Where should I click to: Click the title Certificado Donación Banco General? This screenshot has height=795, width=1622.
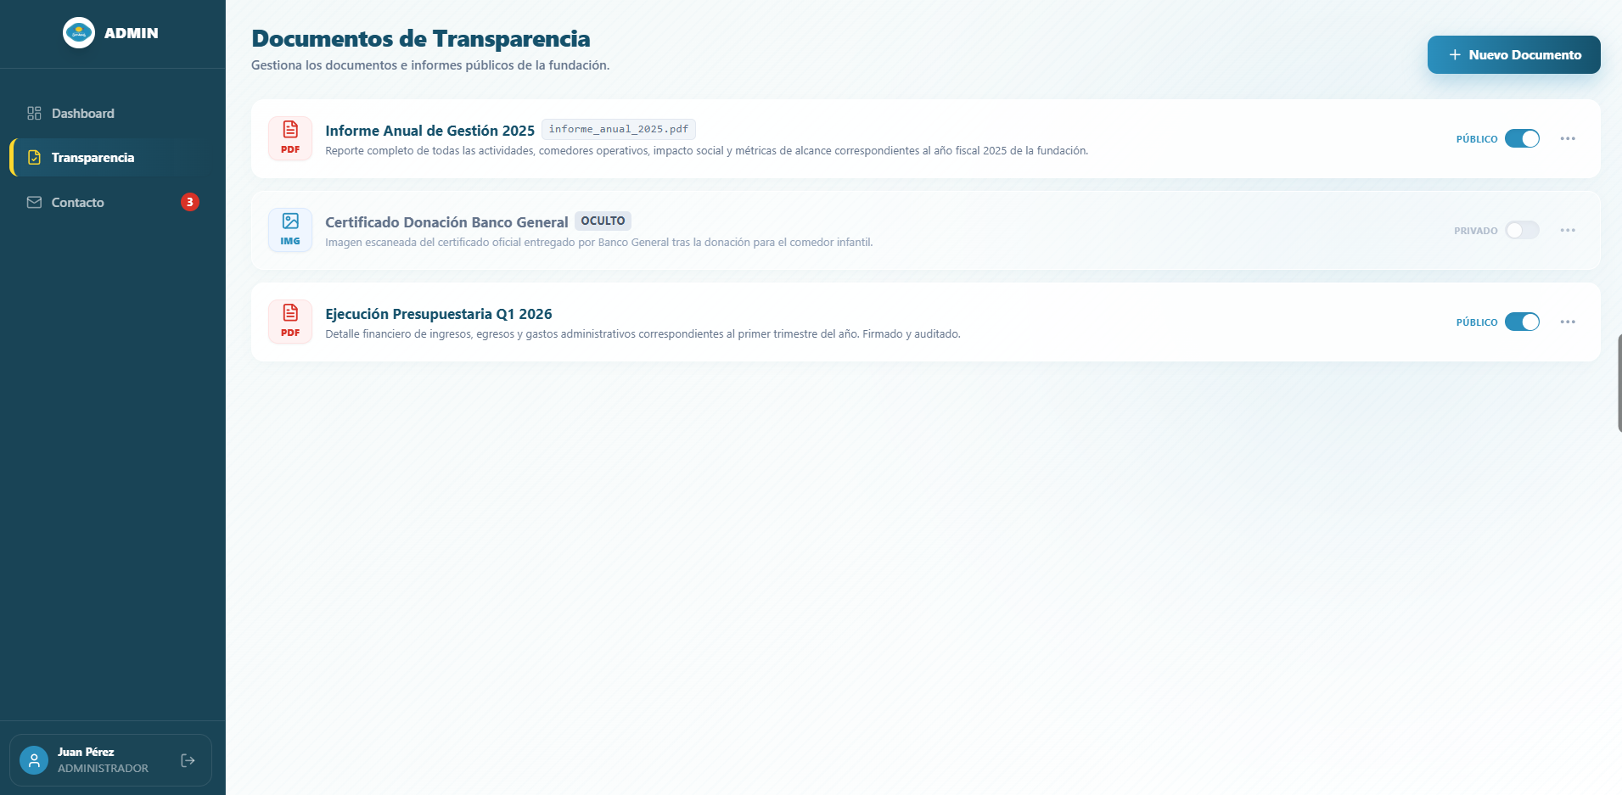pos(446,222)
